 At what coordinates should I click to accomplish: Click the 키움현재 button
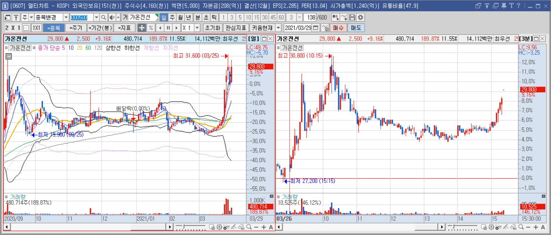click(x=262, y=28)
